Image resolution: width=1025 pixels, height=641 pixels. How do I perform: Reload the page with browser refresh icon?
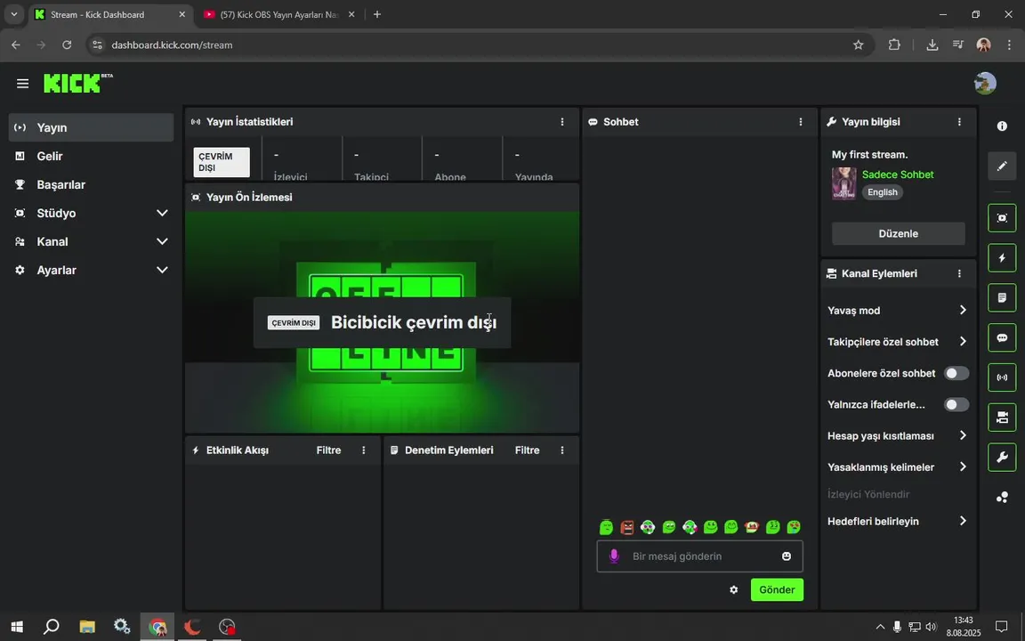67,45
